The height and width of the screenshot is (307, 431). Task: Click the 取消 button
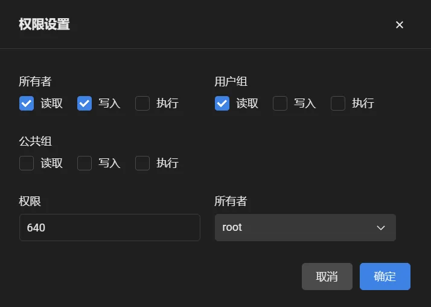click(x=327, y=276)
